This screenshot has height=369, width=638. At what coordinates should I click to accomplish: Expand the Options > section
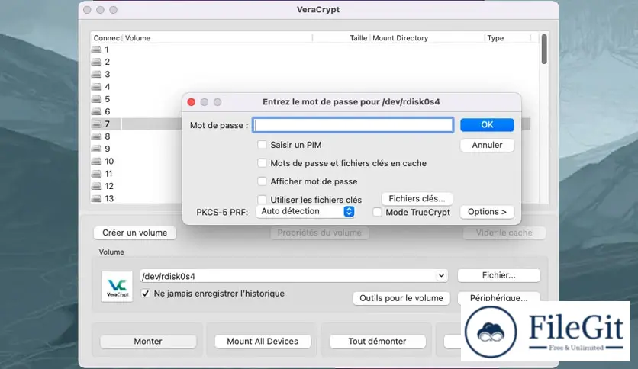(x=487, y=212)
